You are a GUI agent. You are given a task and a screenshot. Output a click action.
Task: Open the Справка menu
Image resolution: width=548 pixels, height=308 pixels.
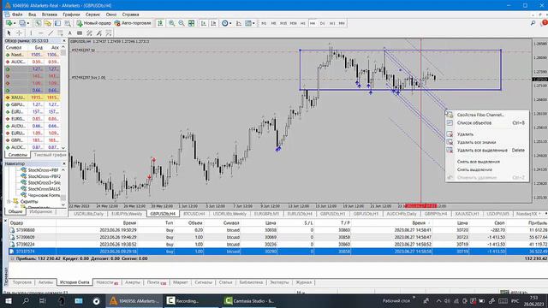pos(131,15)
